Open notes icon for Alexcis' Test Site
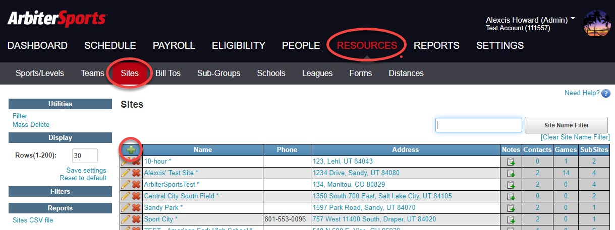 [511, 173]
